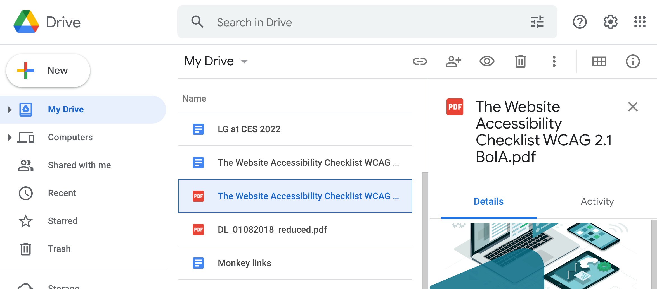Screen dimensions: 657x289
Task: Click the file preview thumbnail in details
Action: click(x=540, y=256)
